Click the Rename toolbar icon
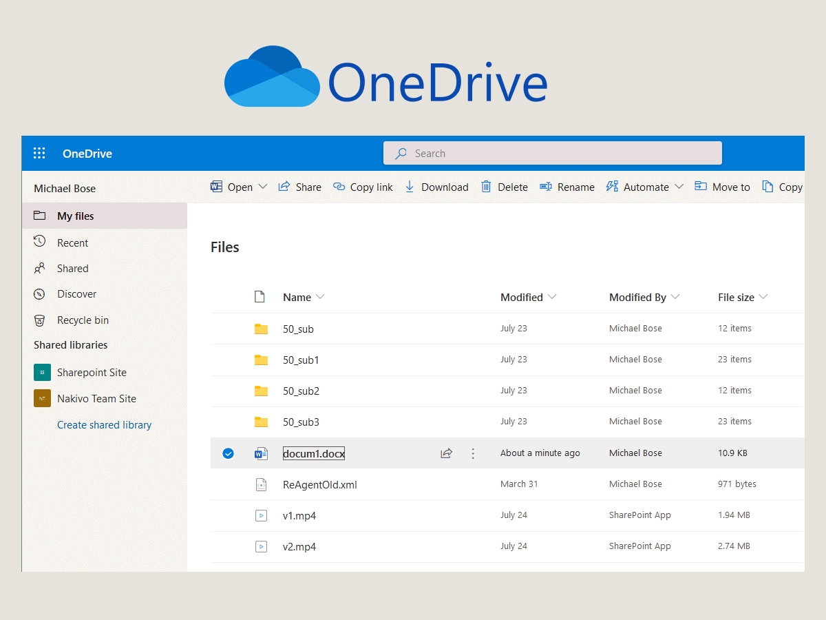The width and height of the screenshot is (826, 620). (546, 187)
